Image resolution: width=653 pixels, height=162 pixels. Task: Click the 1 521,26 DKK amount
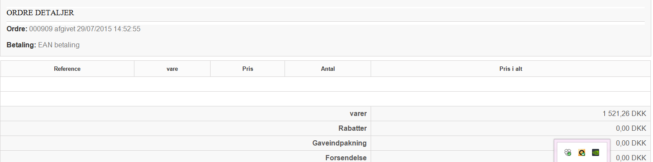[624, 114]
